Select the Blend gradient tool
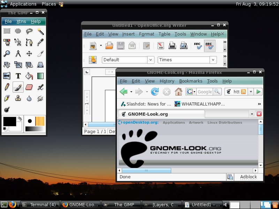The width and height of the screenshot is (279, 209). coord(40,76)
